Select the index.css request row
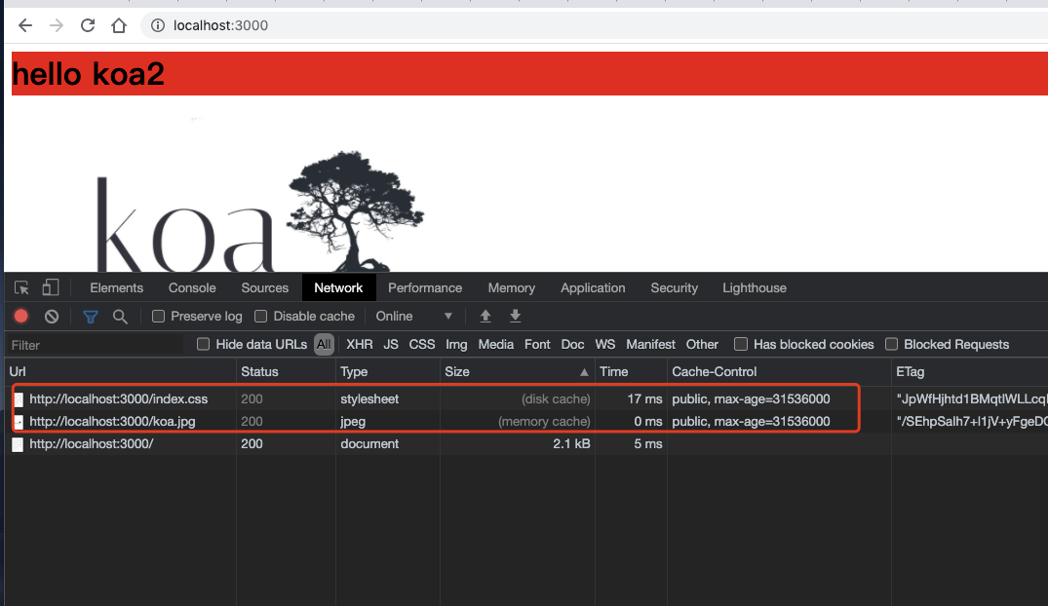The image size is (1048, 606). point(526,398)
